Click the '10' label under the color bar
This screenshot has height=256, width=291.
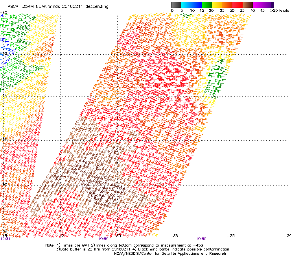[x=192, y=11]
